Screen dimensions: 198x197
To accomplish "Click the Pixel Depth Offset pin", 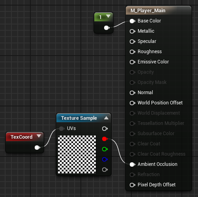I will pos(133,185).
